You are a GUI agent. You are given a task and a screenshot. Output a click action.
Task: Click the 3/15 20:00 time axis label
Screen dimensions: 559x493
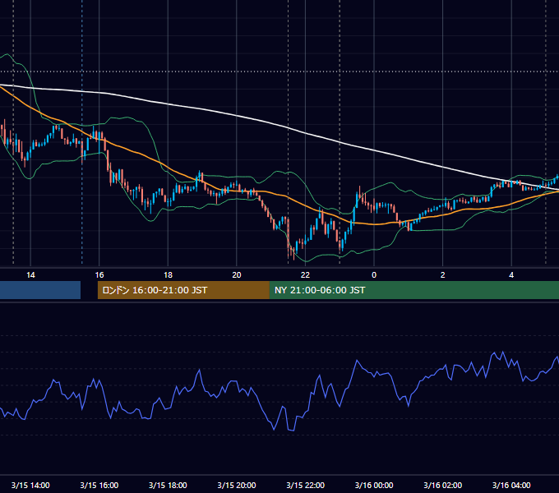[237, 485]
